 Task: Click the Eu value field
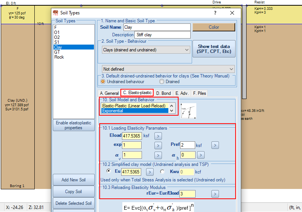[x=131, y=172]
